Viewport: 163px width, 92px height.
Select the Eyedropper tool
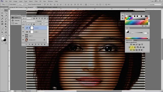(x=6, y=16)
